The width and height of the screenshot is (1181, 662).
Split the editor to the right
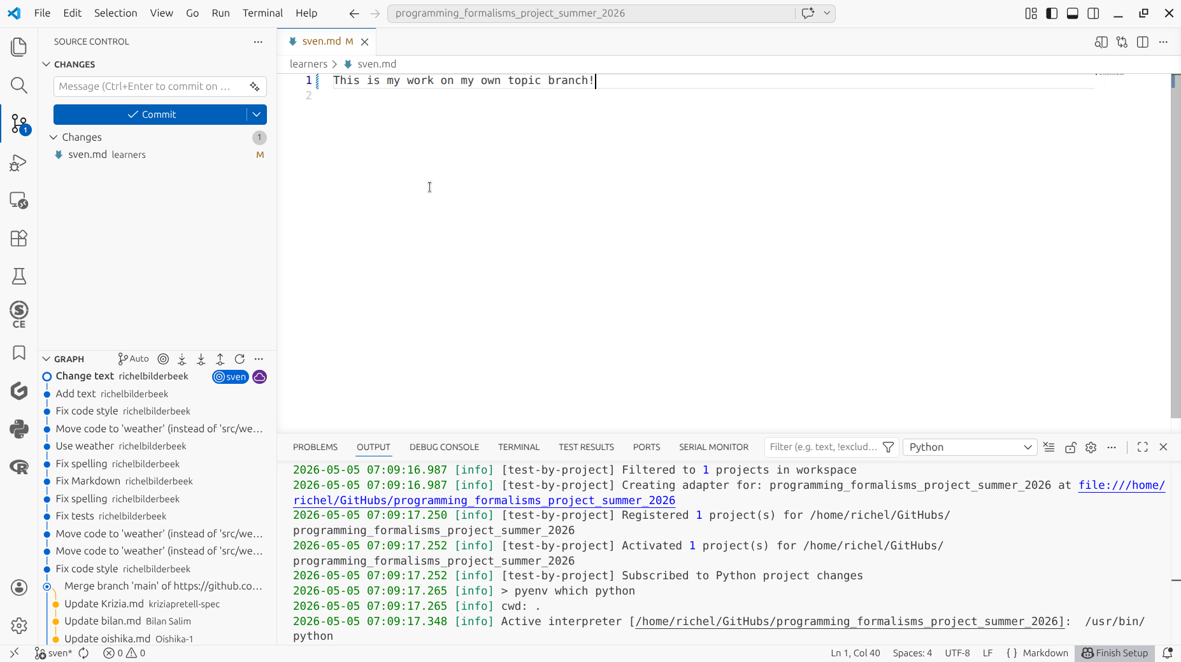(x=1143, y=42)
